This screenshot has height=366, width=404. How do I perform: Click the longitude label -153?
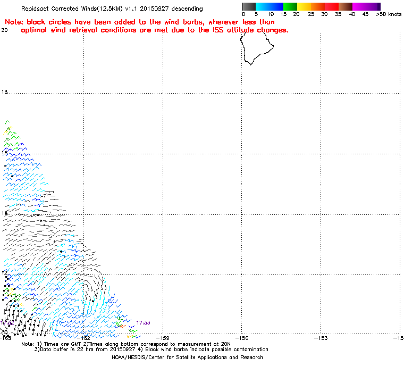(x=321, y=338)
